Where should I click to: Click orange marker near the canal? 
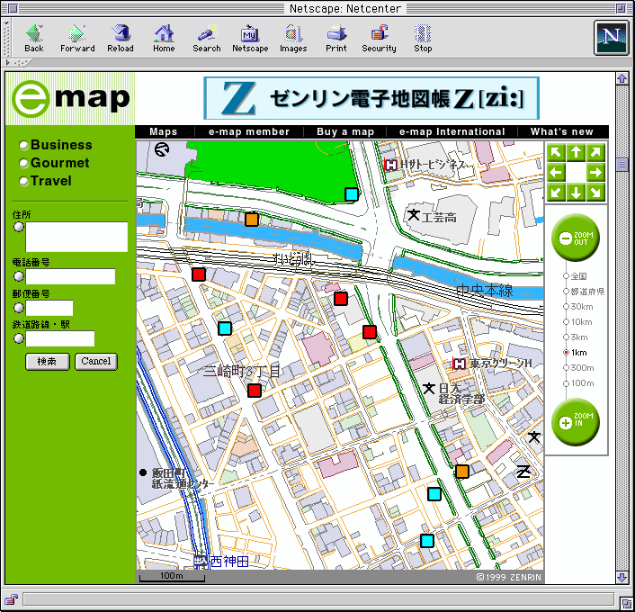point(252,220)
